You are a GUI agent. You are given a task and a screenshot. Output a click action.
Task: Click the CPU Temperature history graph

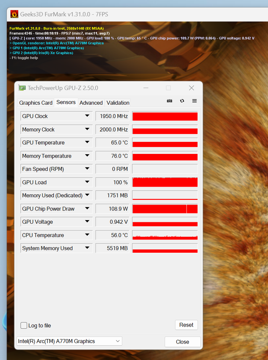[x=165, y=235]
